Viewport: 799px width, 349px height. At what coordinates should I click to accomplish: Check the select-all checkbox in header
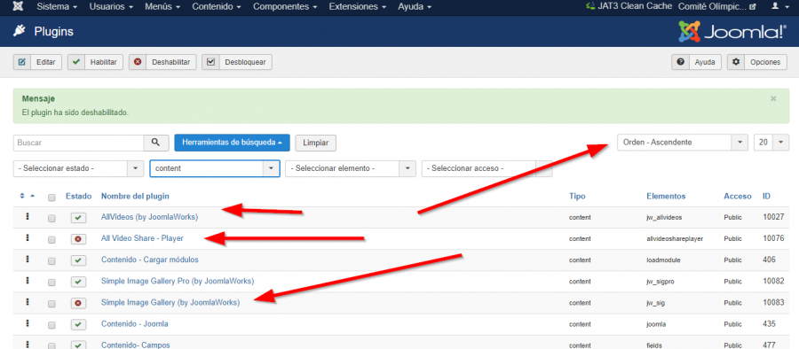click(x=51, y=198)
